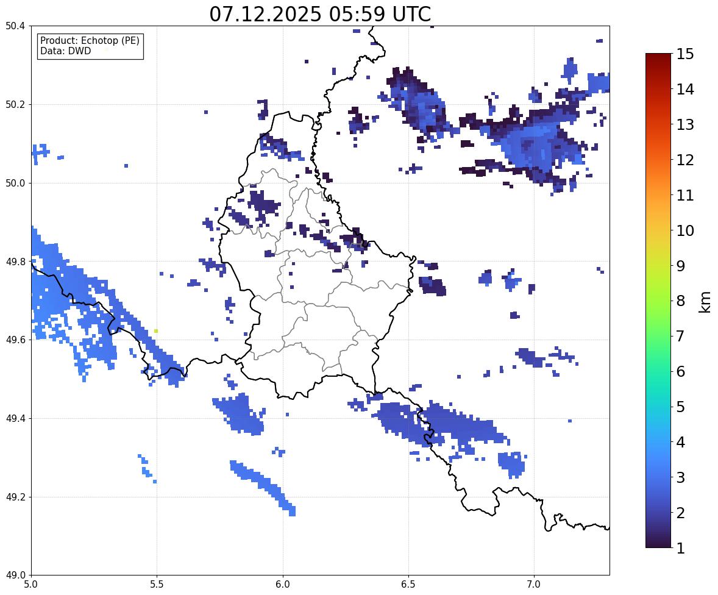
Task: Click the colorbar tick label "9"
Action: coord(681,266)
